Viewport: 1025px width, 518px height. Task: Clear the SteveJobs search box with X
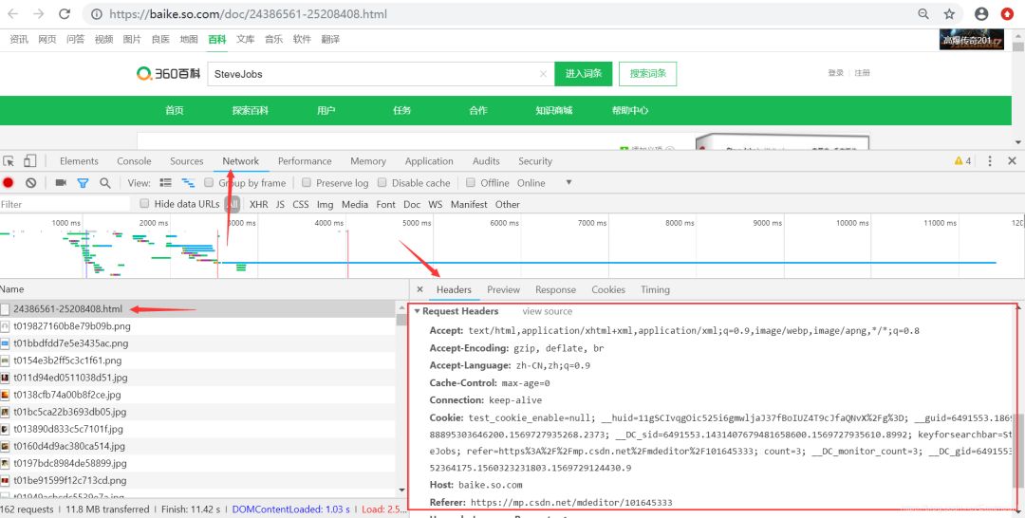(543, 74)
